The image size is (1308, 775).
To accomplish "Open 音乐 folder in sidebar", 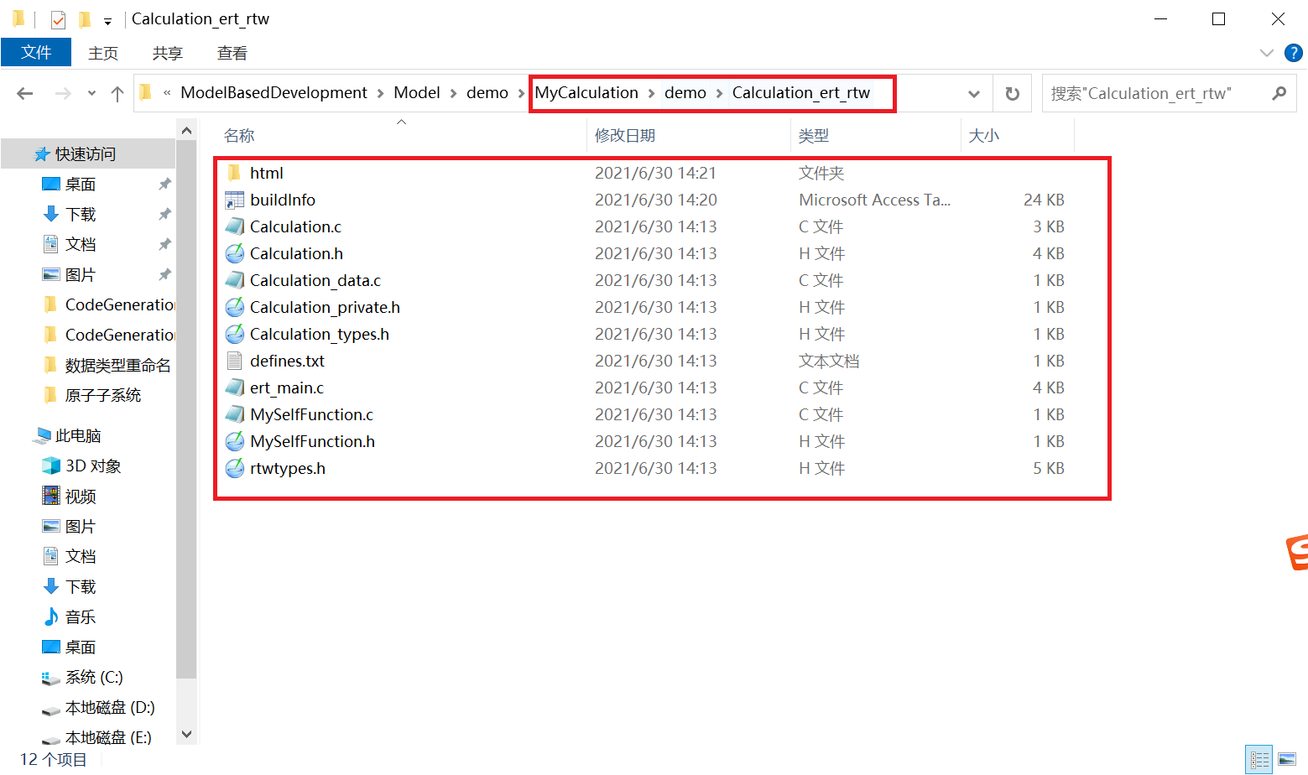I will coord(70,616).
